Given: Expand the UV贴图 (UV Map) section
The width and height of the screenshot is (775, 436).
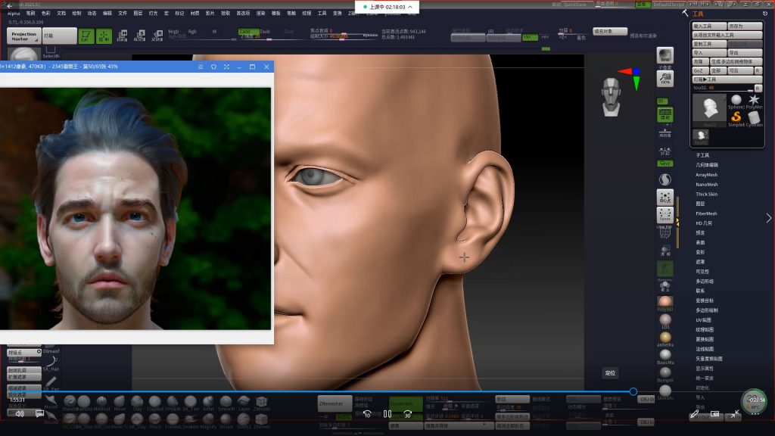Looking at the screenshot, I should (704, 320).
